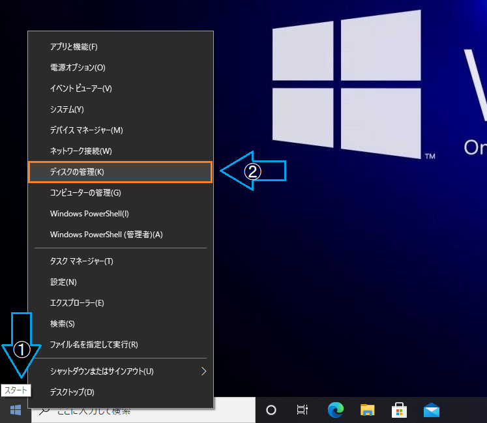Click the Windows Start button
This screenshot has width=487, height=423.
(16, 410)
